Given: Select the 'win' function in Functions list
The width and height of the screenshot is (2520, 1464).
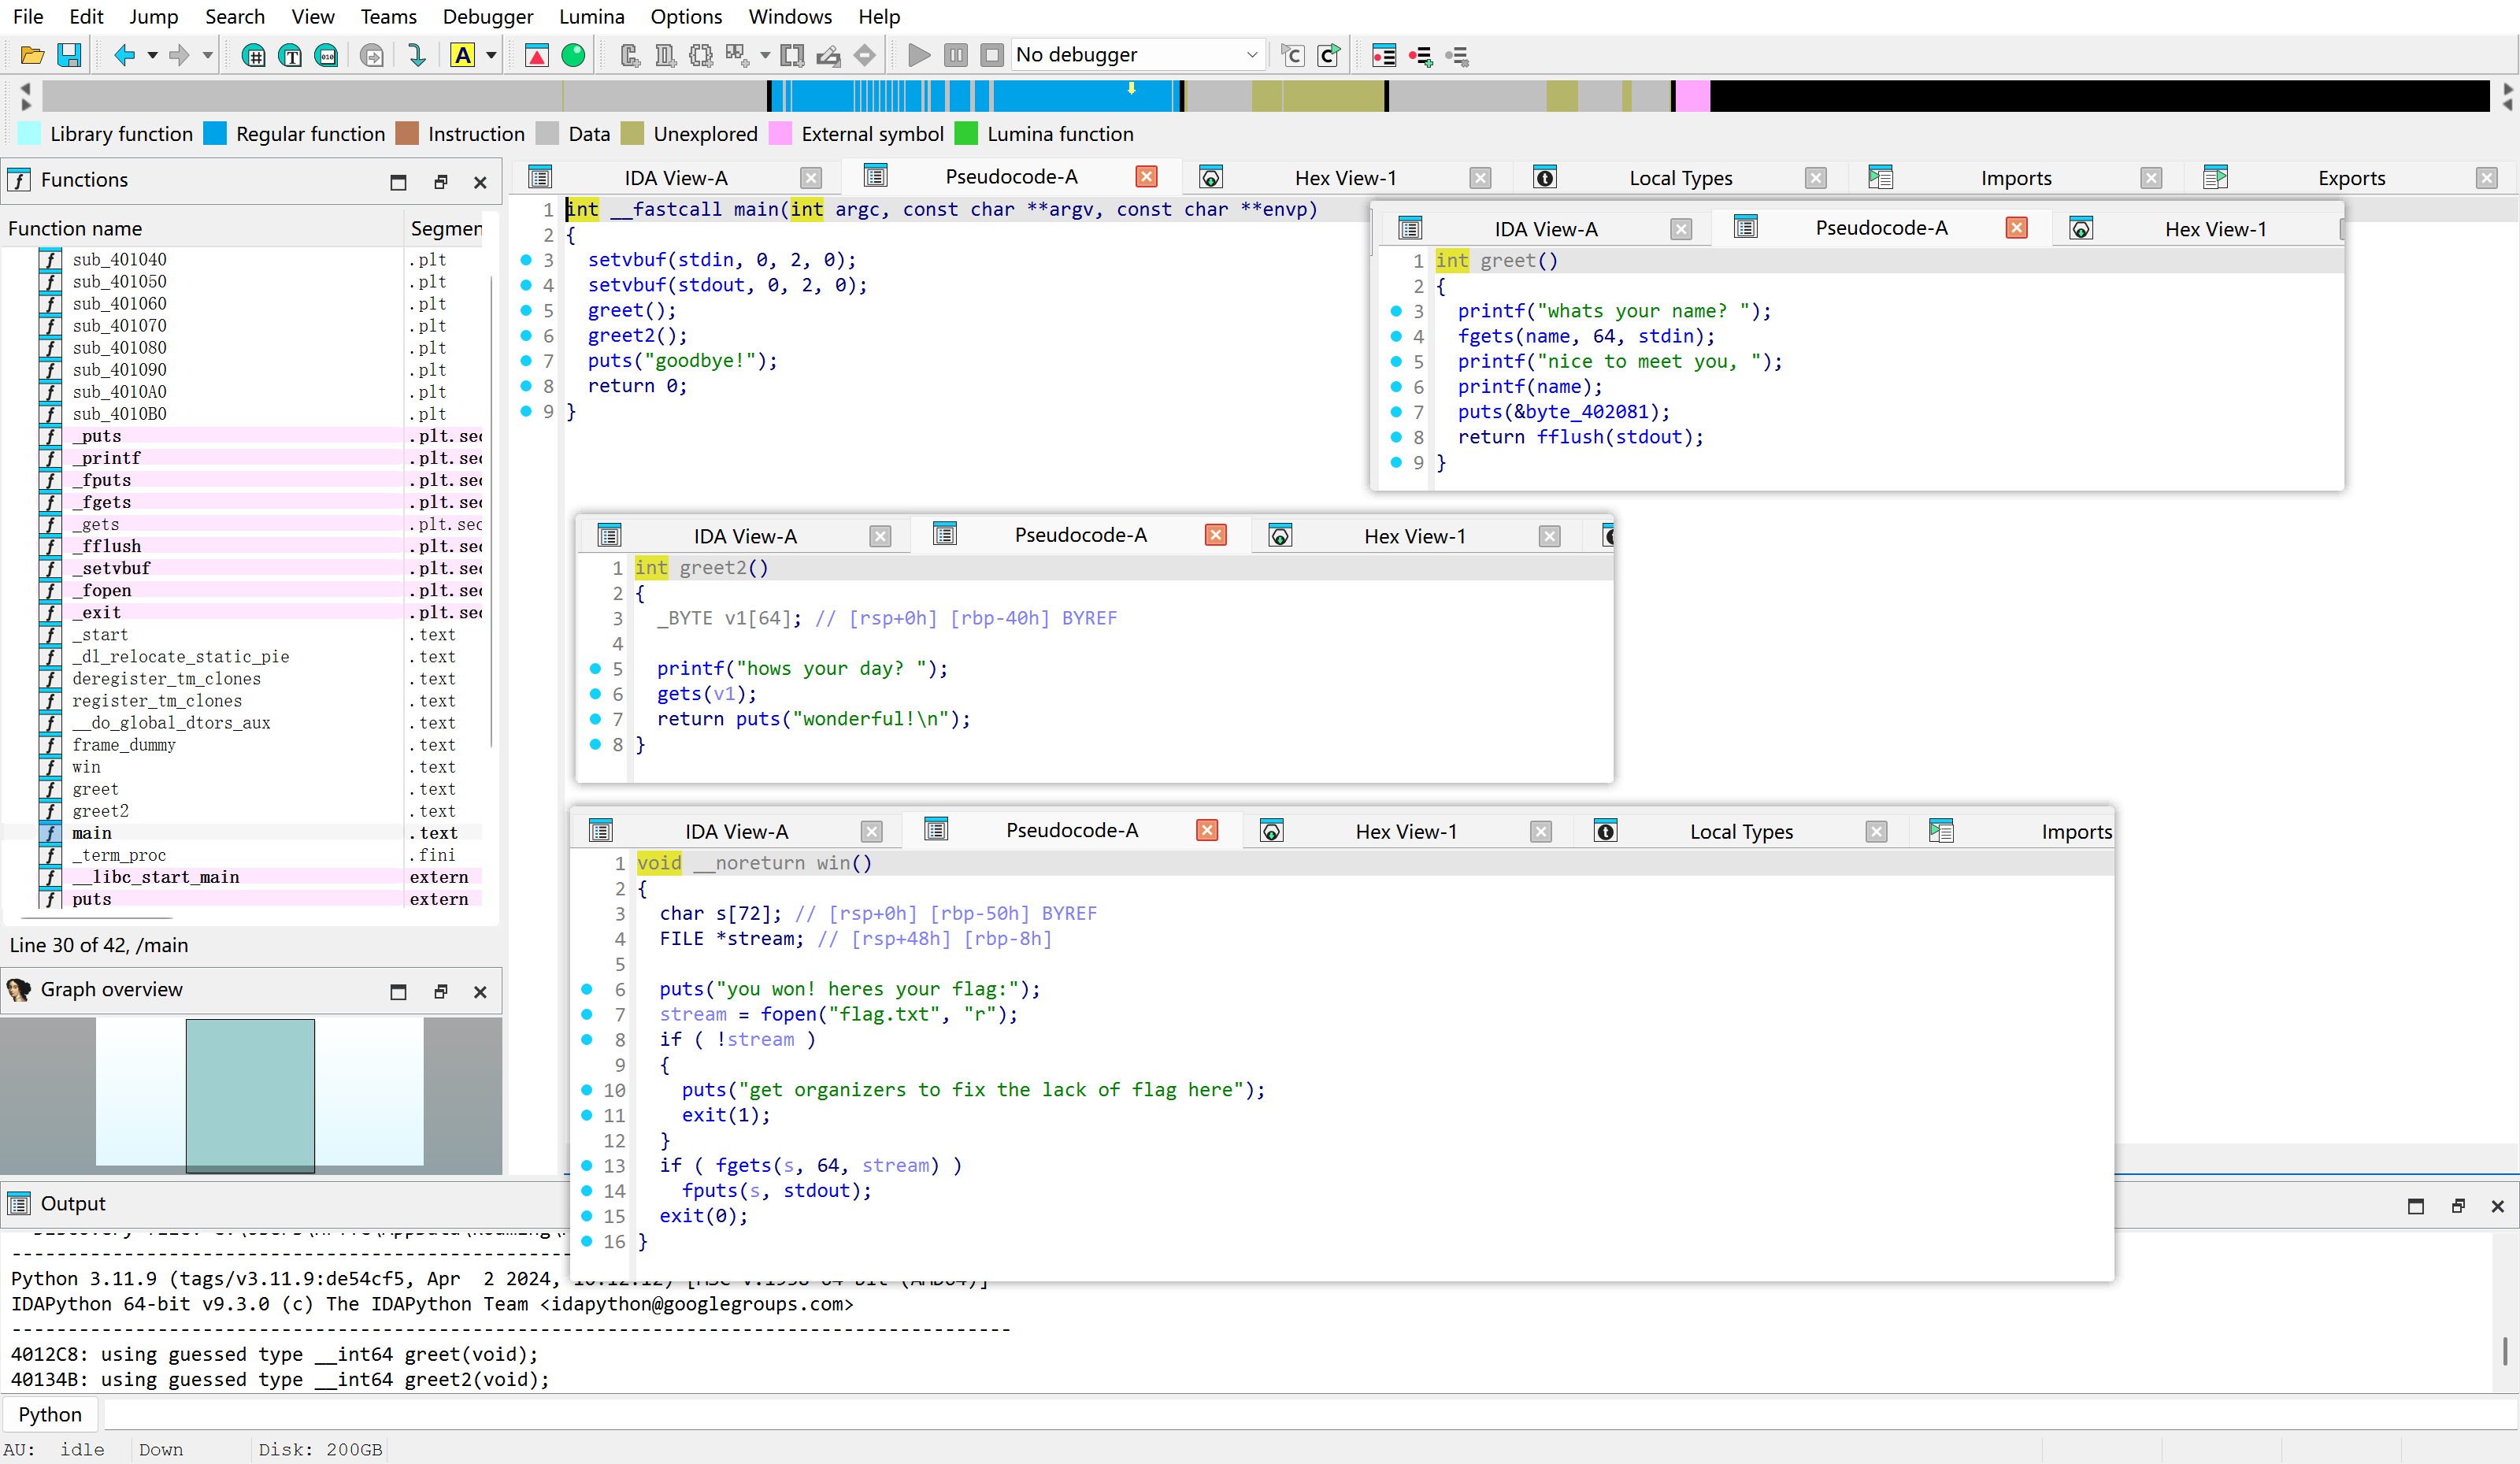Looking at the screenshot, I should [x=86, y=767].
